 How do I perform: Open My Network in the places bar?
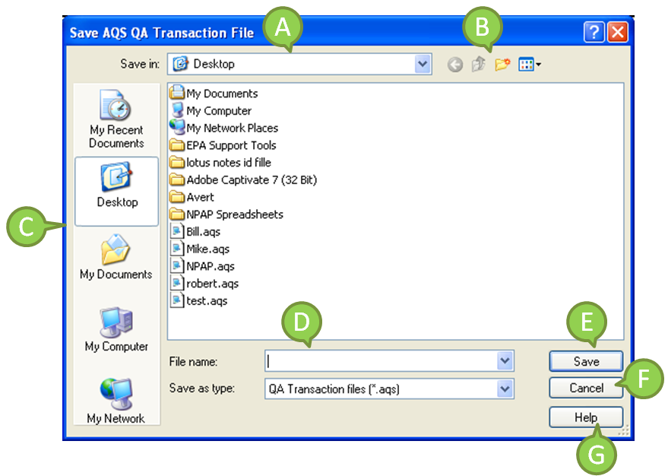coord(116,400)
